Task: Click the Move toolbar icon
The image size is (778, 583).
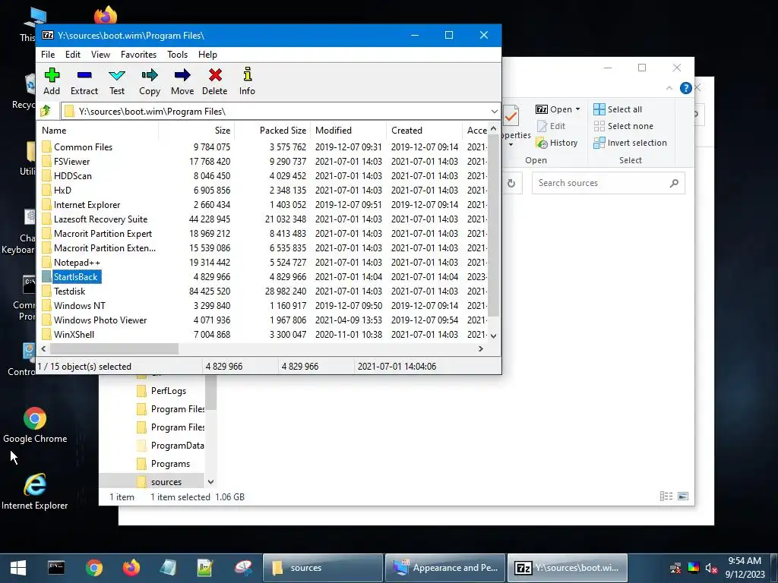Action: (x=182, y=81)
